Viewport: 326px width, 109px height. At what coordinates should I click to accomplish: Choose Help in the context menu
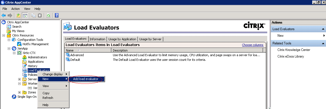point(53,105)
